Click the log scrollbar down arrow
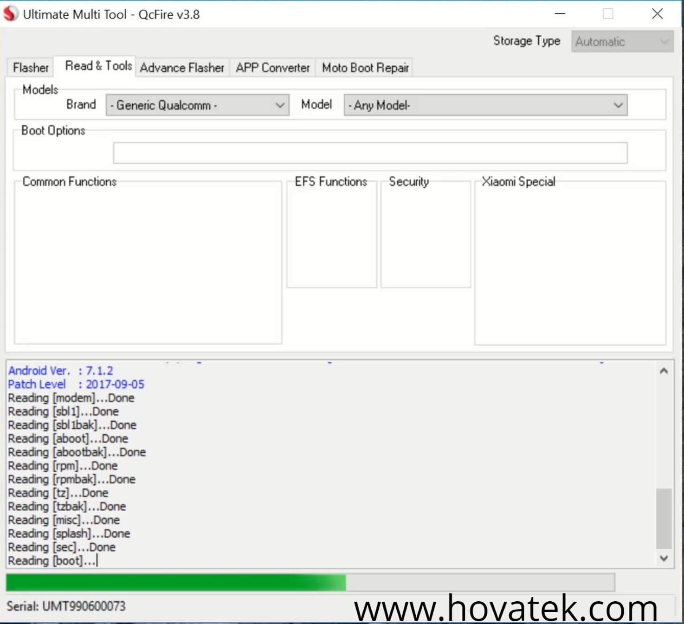Screen dimensions: 684x624 pos(664,558)
